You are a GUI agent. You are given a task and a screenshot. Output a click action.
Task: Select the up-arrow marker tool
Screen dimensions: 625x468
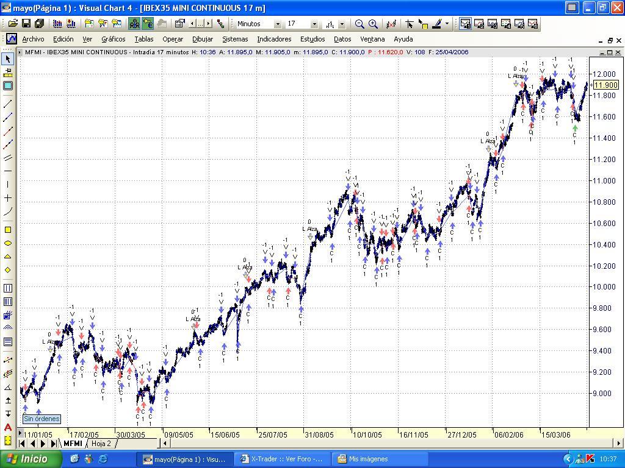(x=8, y=400)
